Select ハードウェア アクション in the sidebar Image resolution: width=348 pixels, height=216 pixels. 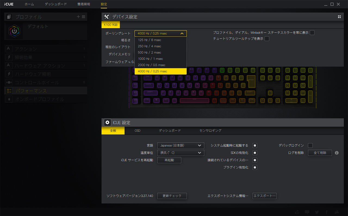coord(46,66)
